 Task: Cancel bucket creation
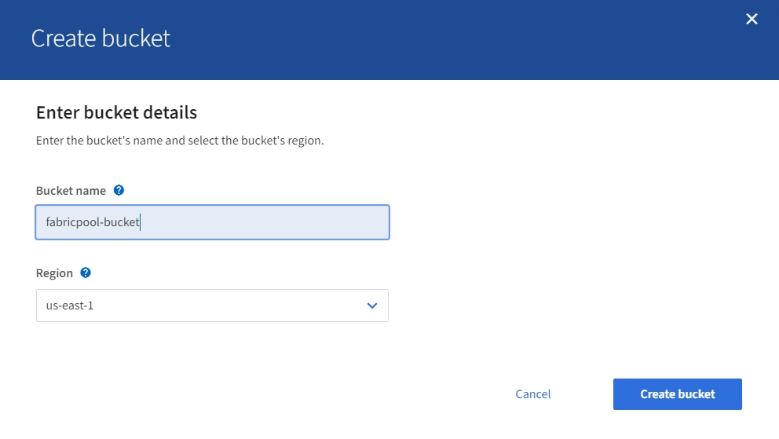533,394
